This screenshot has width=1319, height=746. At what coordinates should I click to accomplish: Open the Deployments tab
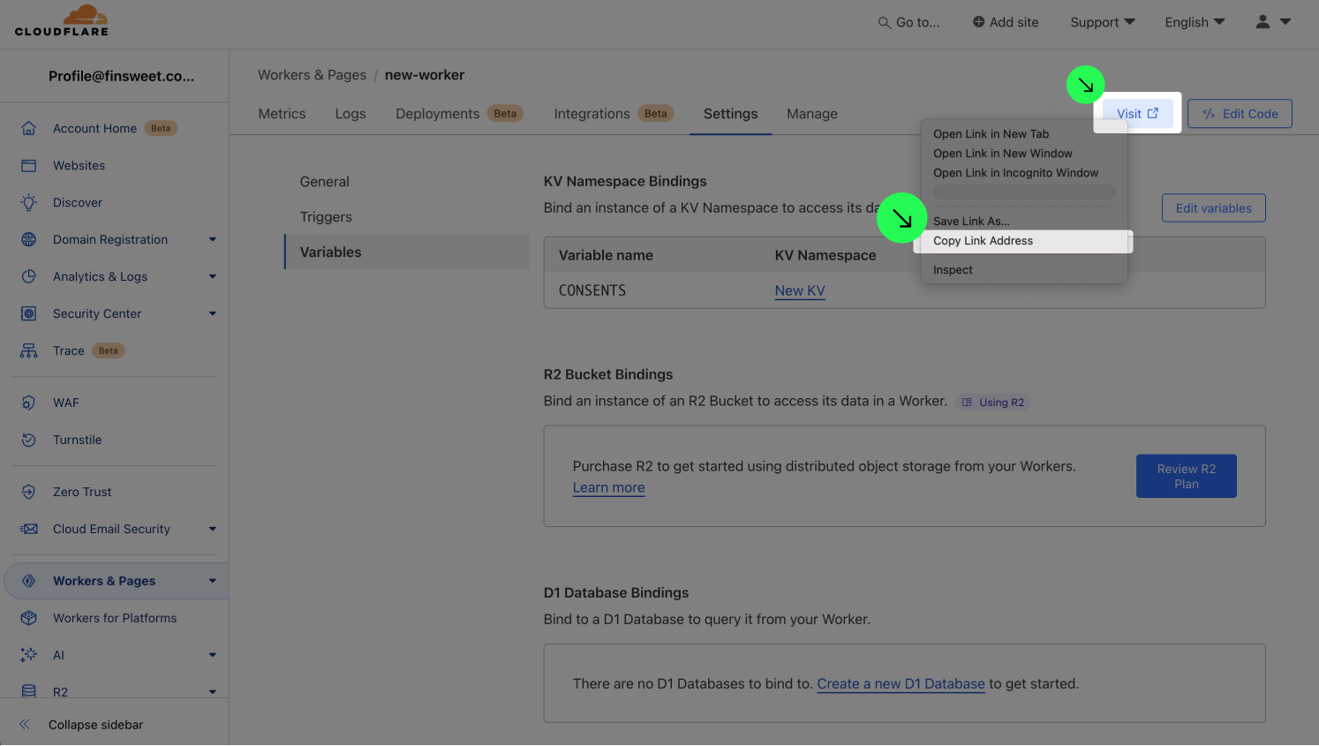459,114
